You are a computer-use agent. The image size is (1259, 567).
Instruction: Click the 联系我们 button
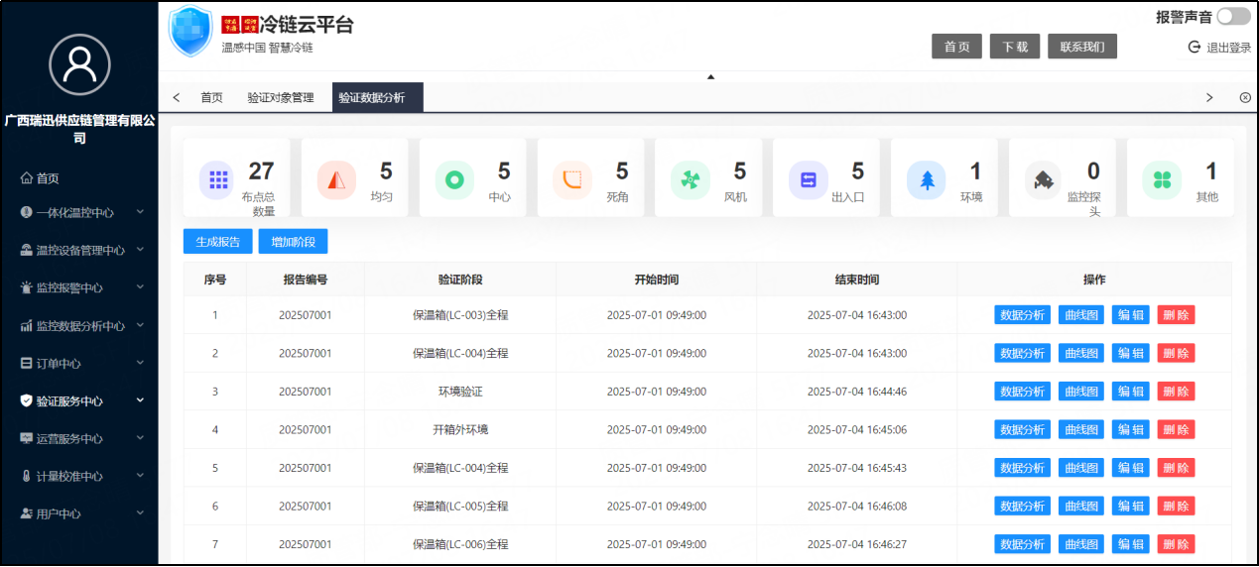(1082, 47)
